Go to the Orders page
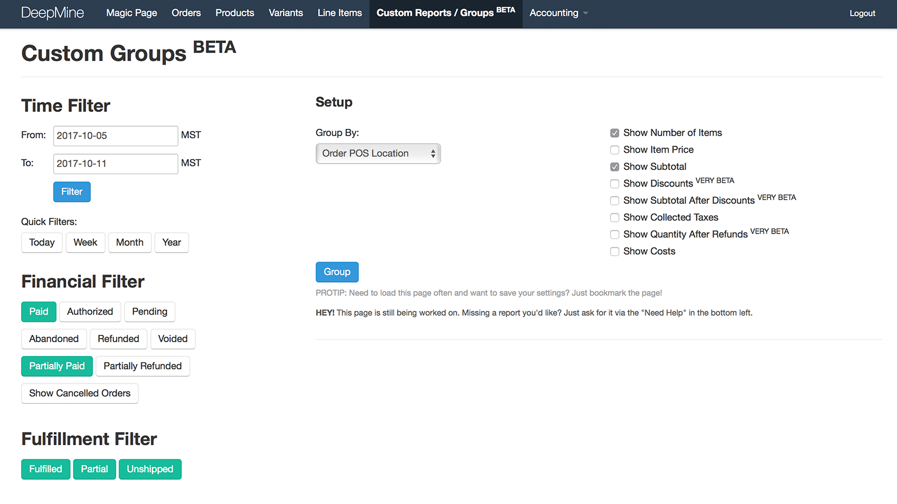The width and height of the screenshot is (897, 504). [186, 13]
